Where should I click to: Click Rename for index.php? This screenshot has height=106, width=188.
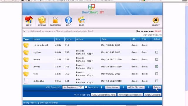(80, 82)
